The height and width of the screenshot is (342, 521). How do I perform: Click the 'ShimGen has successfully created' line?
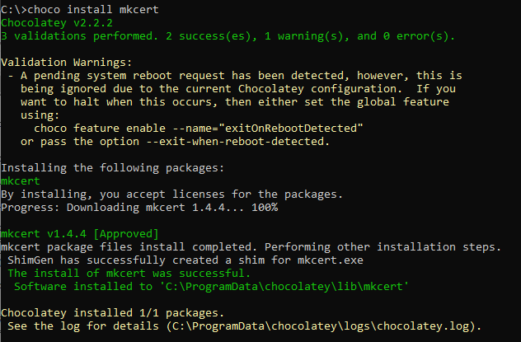pyautogui.click(x=185, y=260)
